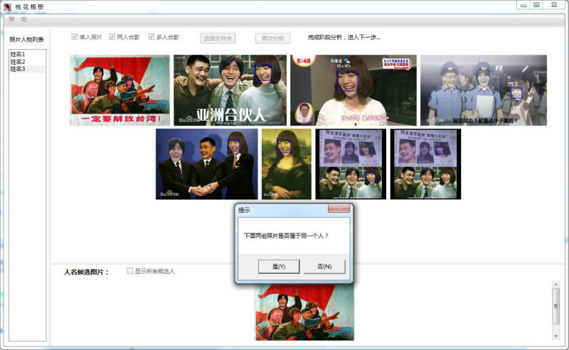Select the three men in suits thumbnail
Screen dimensions: 569x350
tap(206, 164)
